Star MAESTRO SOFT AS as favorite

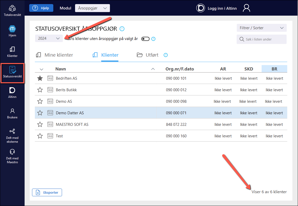point(40,125)
